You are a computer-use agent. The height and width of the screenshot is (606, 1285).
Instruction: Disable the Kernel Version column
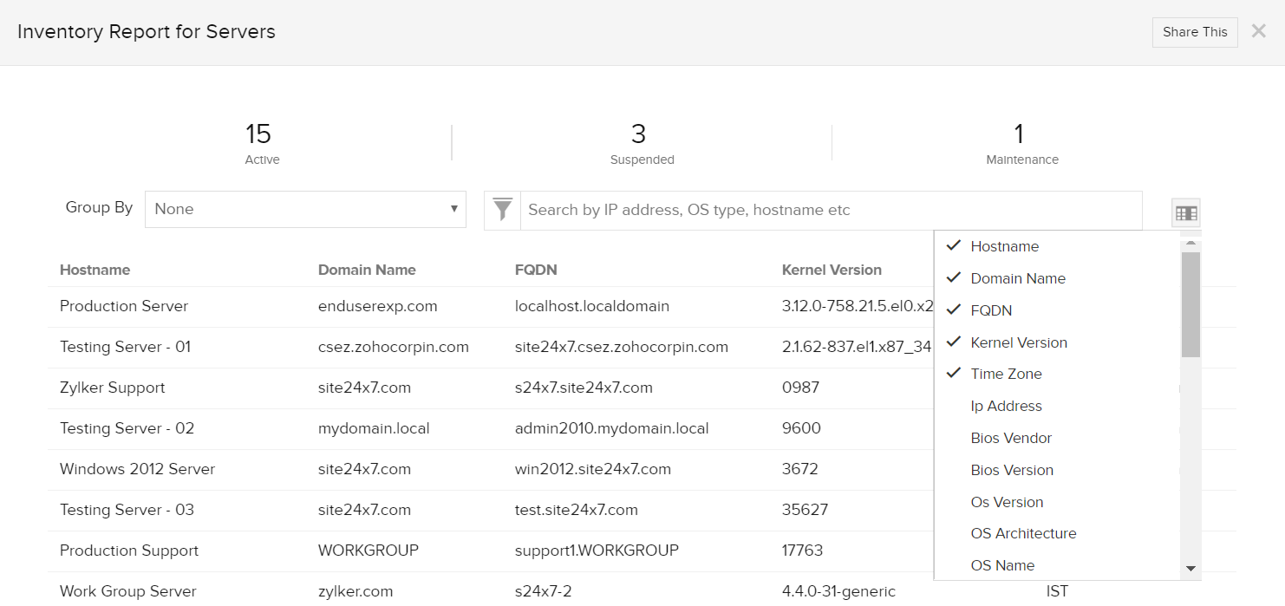[1019, 342]
